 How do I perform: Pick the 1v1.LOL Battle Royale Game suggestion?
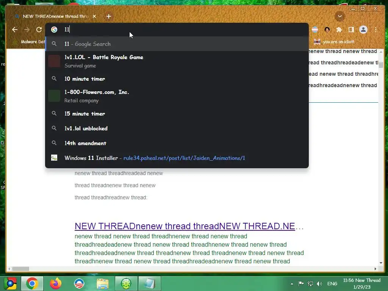click(x=177, y=61)
